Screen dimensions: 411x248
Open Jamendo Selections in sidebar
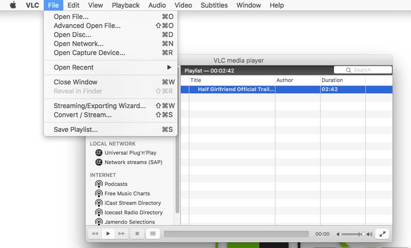(129, 222)
